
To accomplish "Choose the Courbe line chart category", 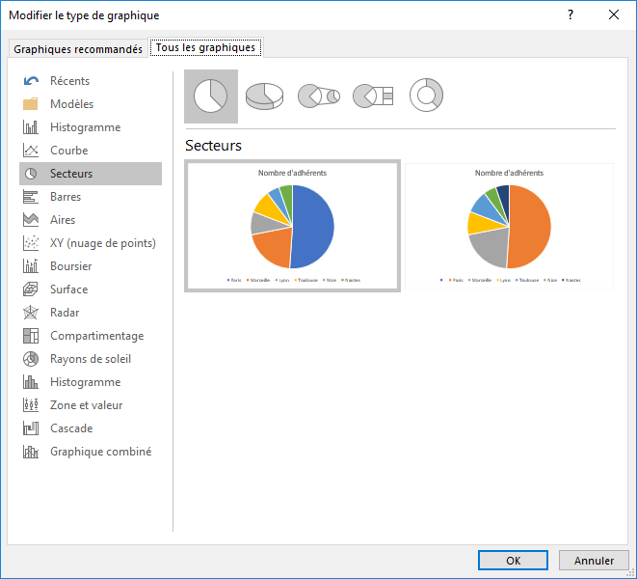I will click(68, 151).
